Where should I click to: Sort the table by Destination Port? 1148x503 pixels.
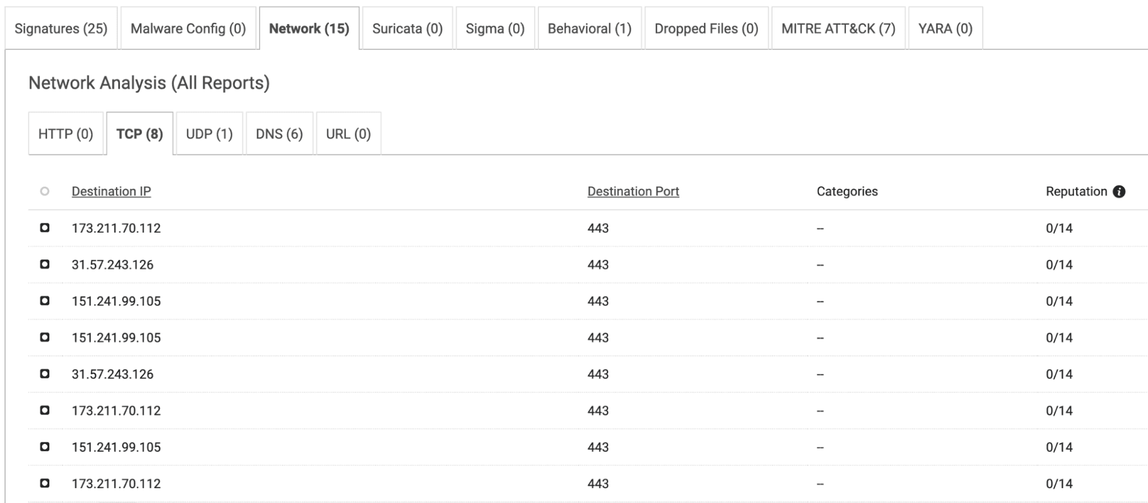pyautogui.click(x=632, y=191)
